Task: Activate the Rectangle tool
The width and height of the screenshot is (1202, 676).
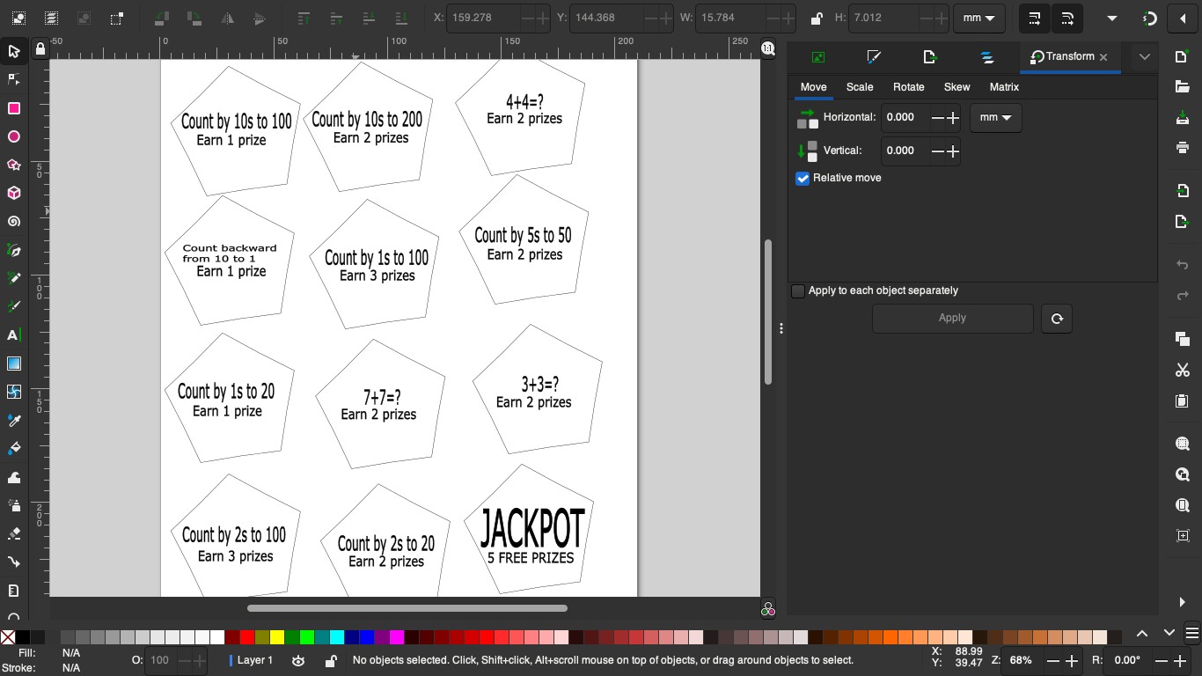Action: point(14,107)
